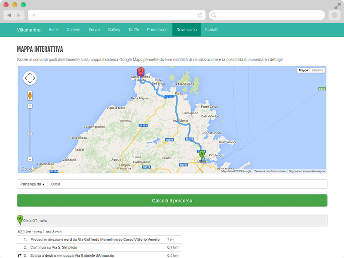Click the magnifier search icon
This screenshot has height=258, width=344.
(214, 15)
